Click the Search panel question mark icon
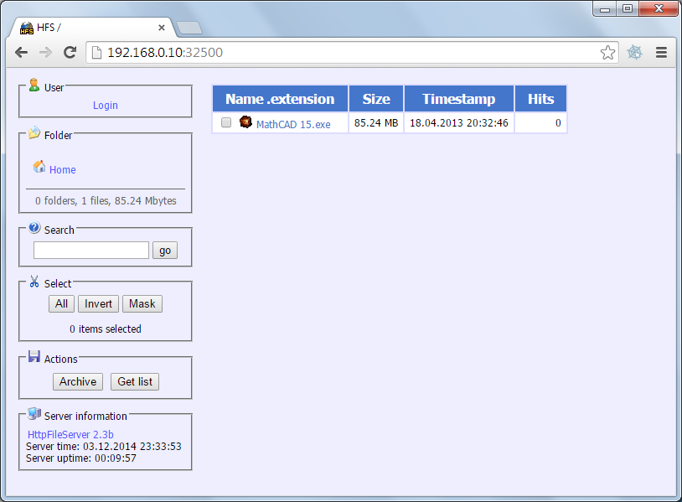The width and height of the screenshot is (682, 502). (34, 227)
